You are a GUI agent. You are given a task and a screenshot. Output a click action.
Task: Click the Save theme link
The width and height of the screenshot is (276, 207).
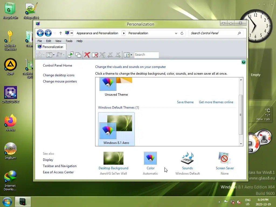185,102
